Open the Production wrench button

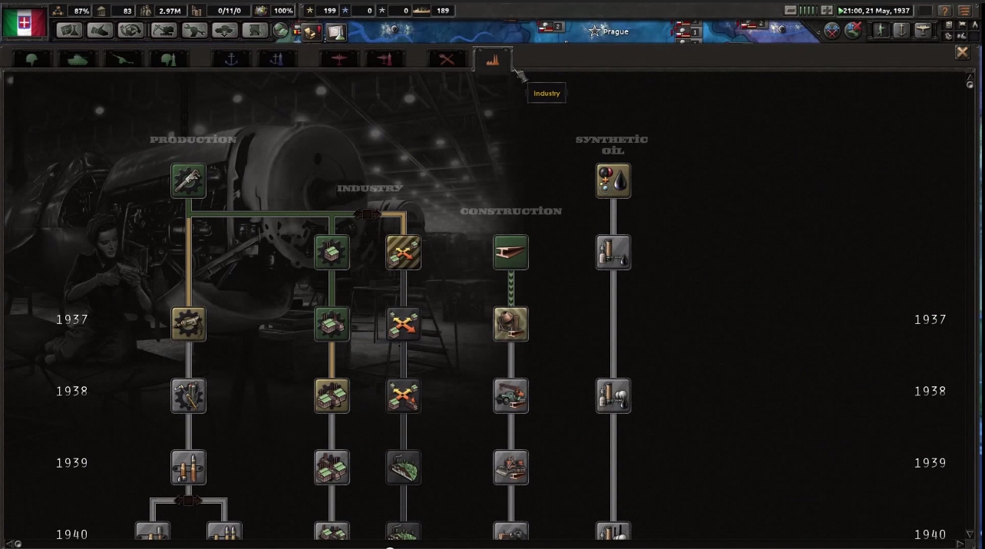pos(194,31)
